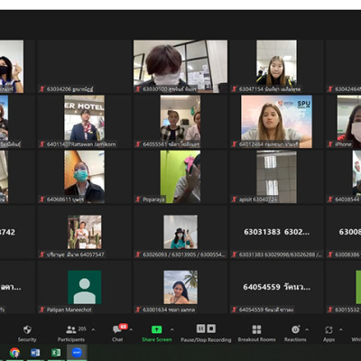Pause the meeting recording
The width and height of the screenshot is (361, 361).
[200, 329]
